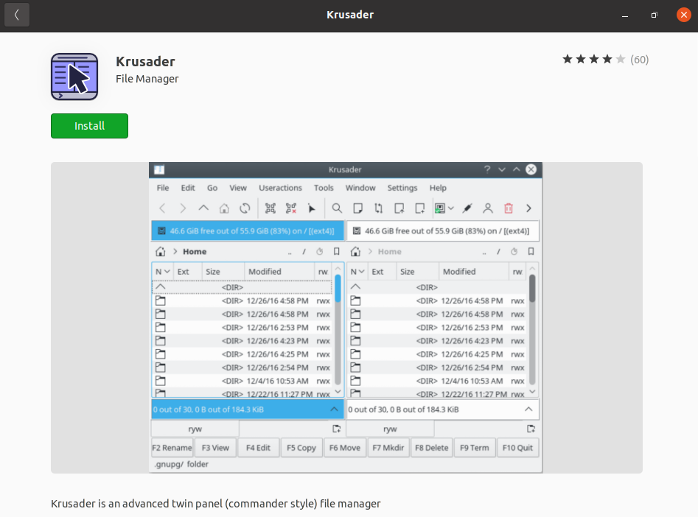The width and height of the screenshot is (698, 517).
Task: Expand the toolbar overflow arrow
Action: (528, 208)
